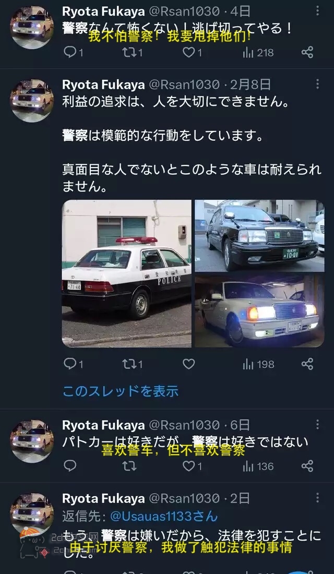Retweet the 2月8日 tweet with photos

pos(133,364)
